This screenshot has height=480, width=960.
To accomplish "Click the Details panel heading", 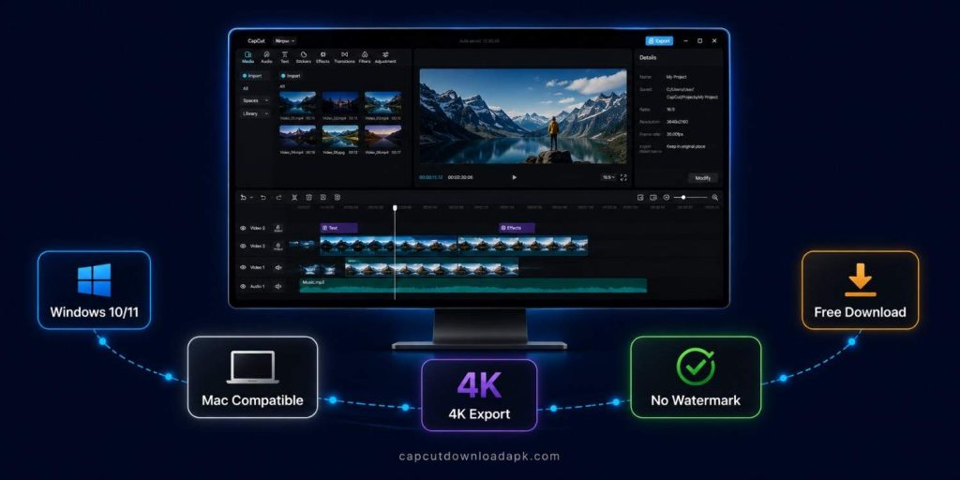I will click(648, 57).
